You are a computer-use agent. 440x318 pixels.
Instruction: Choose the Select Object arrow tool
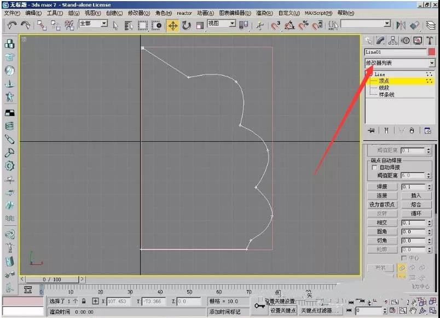[115, 26]
